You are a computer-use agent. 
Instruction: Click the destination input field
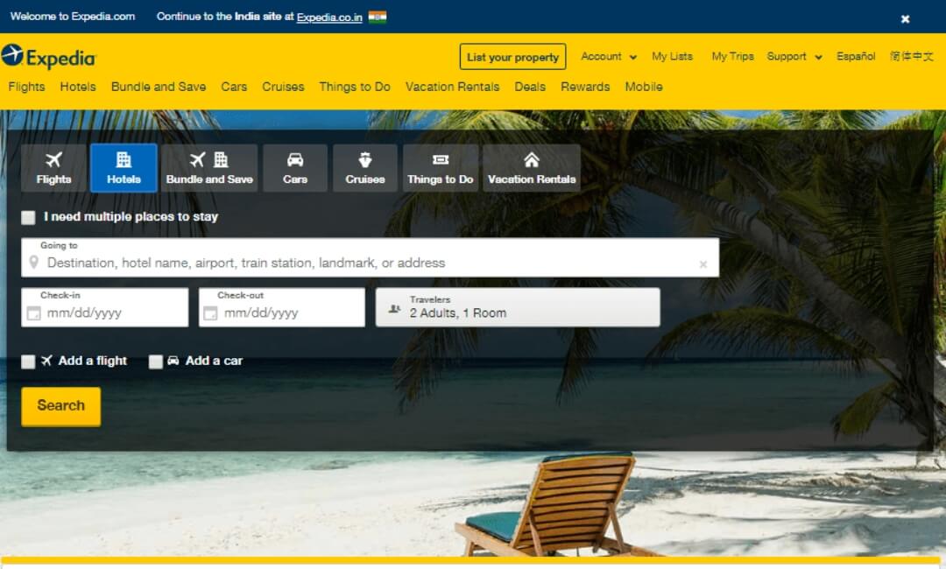(x=350, y=263)
